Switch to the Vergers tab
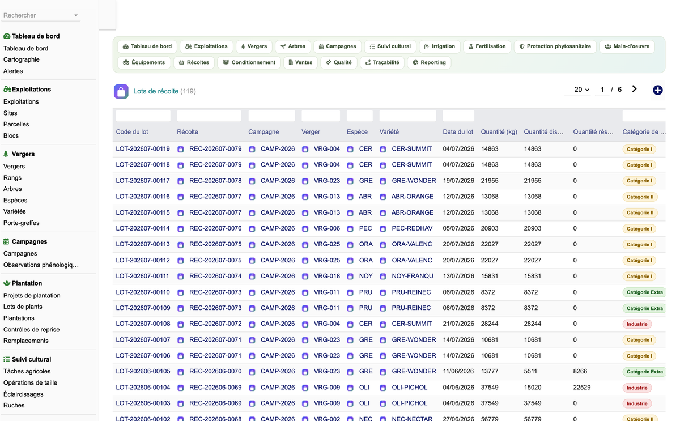 (x=254, y=46)
